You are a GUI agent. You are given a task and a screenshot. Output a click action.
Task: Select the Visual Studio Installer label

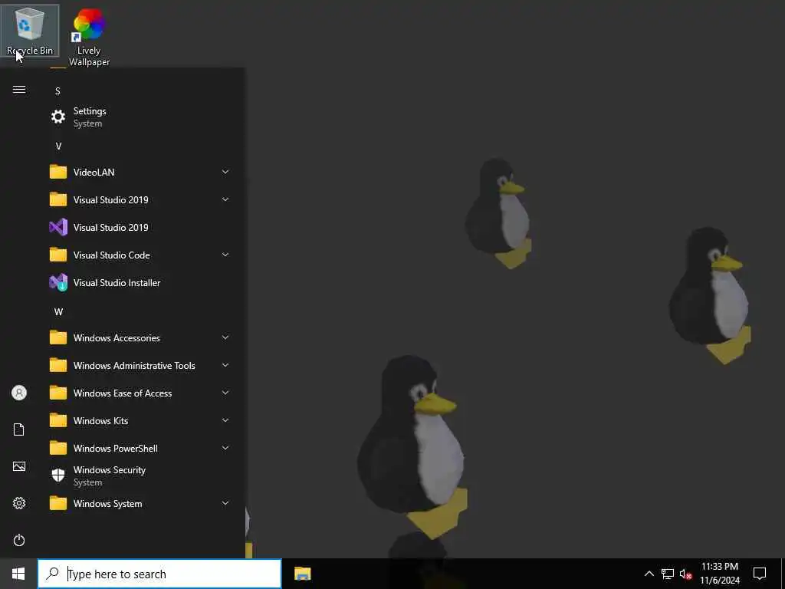tap(117, 282)
